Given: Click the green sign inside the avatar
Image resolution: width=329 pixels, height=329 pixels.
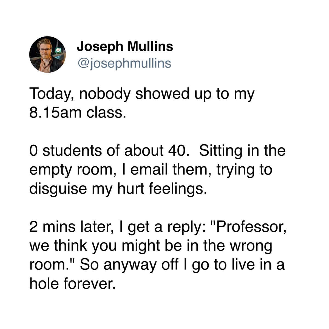Looking at the screenshot, I should click(x=58, y=50).
